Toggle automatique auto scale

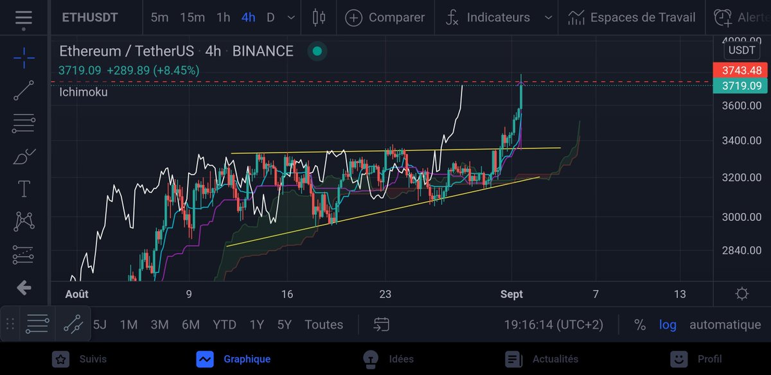click(725, 325)
